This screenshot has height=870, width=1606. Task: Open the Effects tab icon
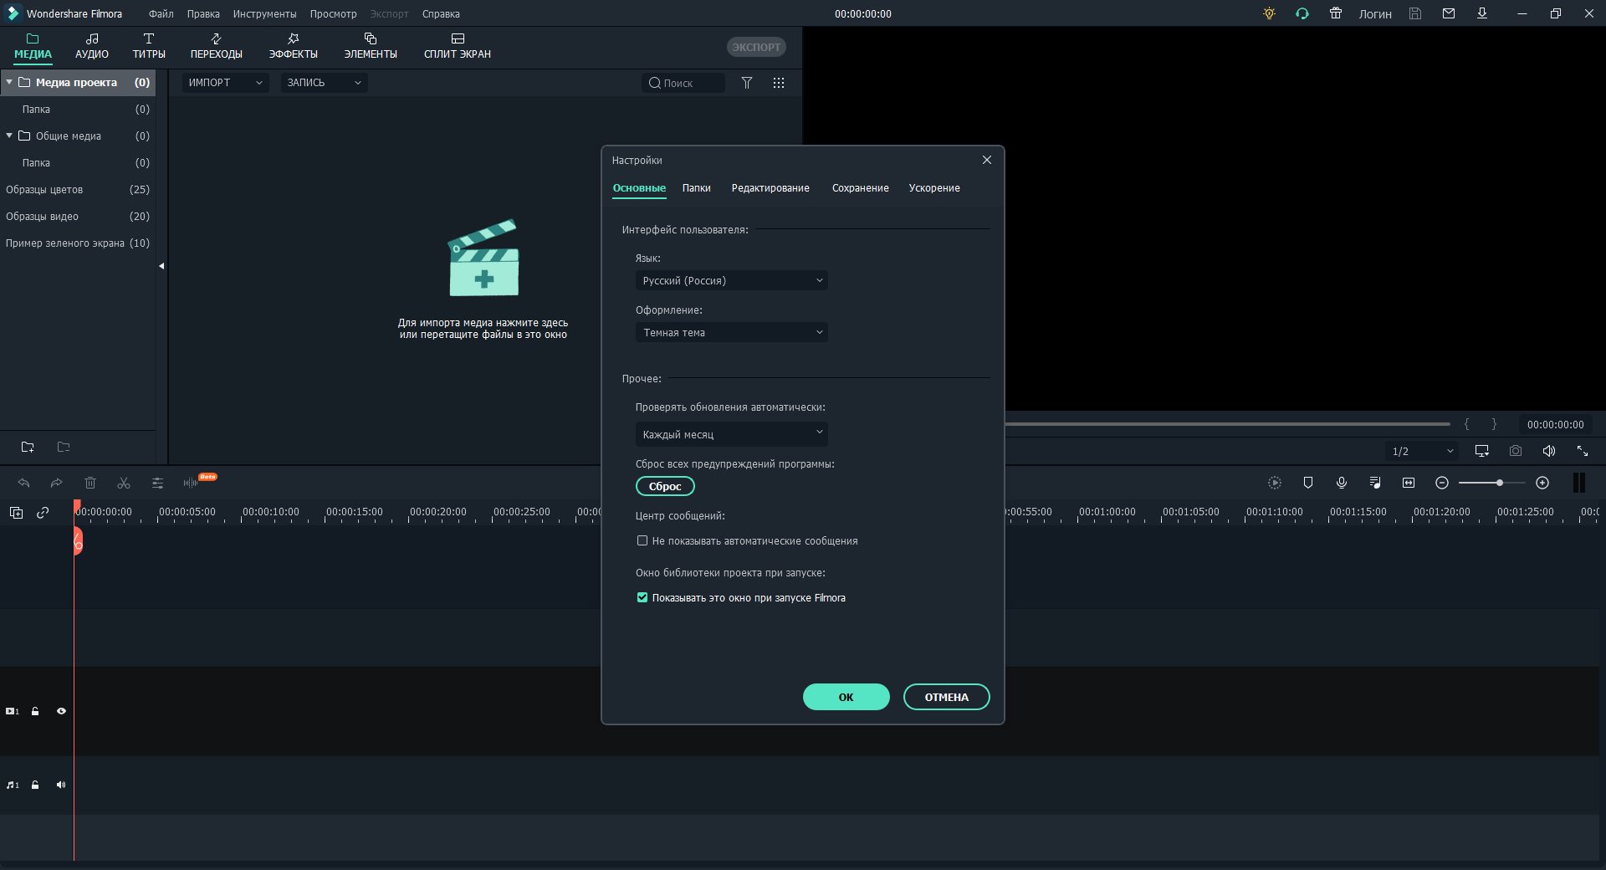pyautogui.click(x=293, y=38)
